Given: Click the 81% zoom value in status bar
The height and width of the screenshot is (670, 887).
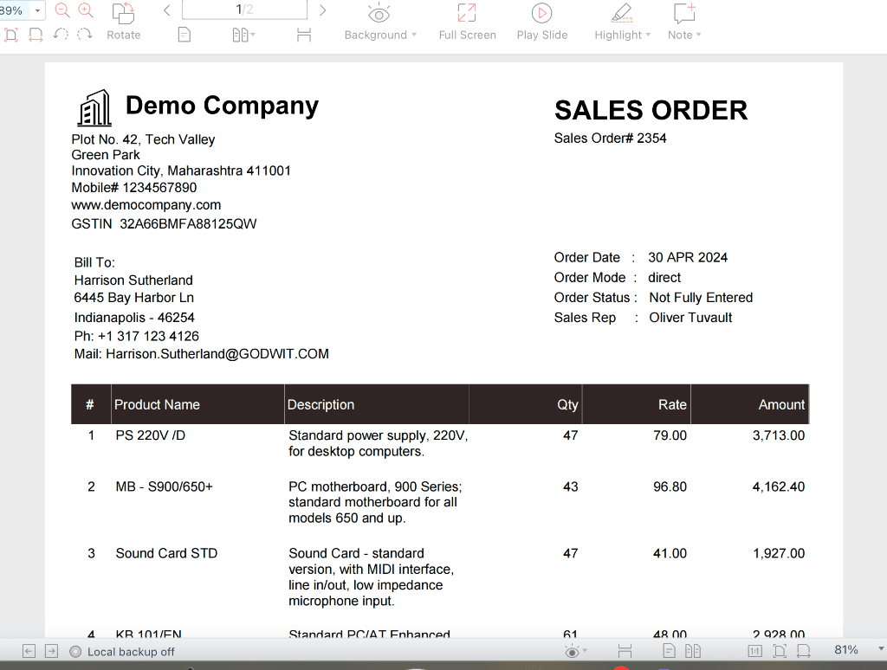Looking at the screenshot, I should tap(845, 650).
